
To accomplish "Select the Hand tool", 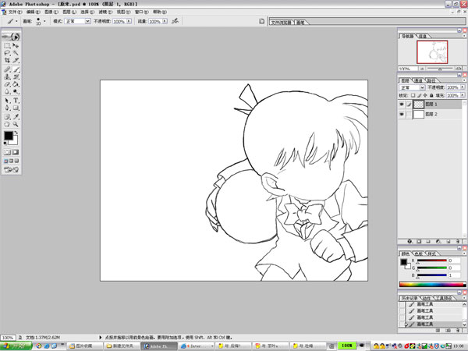I will (x=7, y=124).
